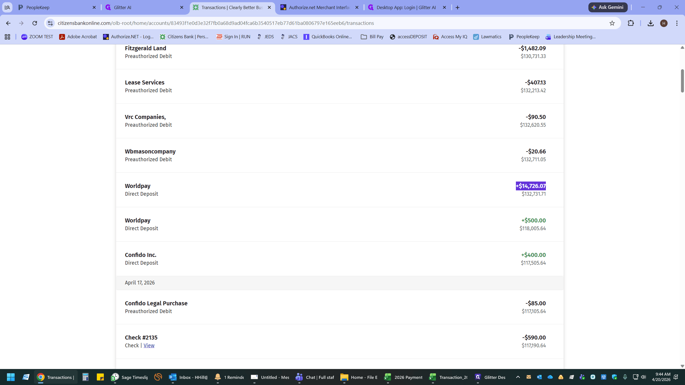Open the Access My IQ bookmark
Image resolution: width=685 pixels, height=385 pixels.
point(450,37)
